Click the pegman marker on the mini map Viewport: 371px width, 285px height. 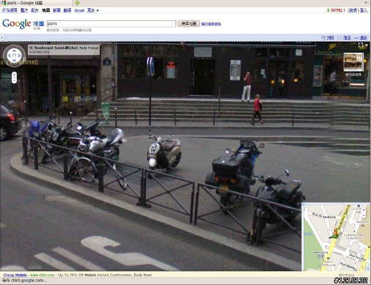coord(335,233)
